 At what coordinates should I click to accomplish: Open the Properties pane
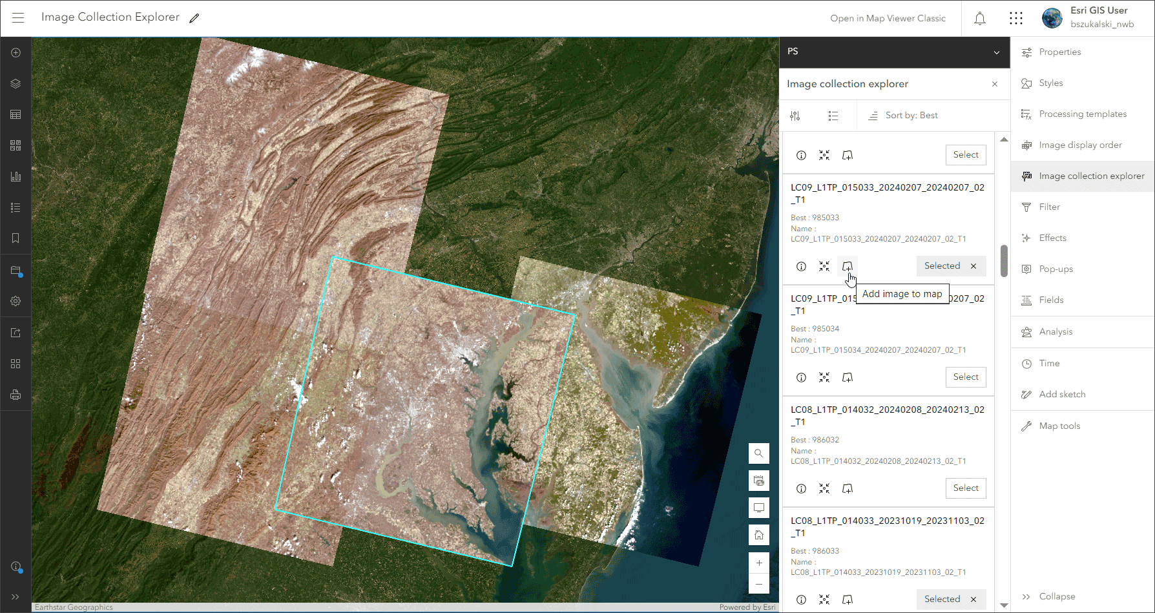click(1083, 52)
